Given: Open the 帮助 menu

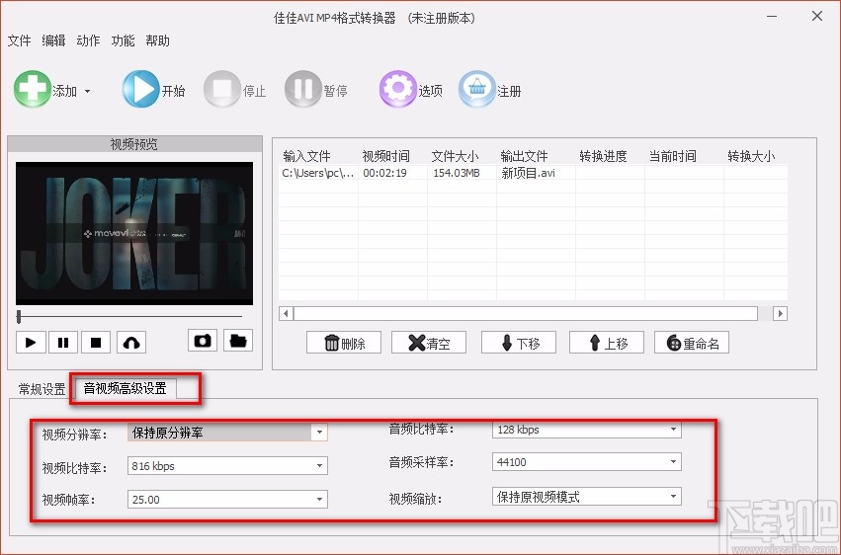Looking at the screenshot, I should [x=158, y=40].
